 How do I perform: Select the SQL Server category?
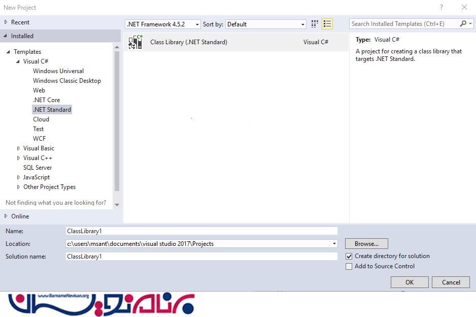(38, 168)
